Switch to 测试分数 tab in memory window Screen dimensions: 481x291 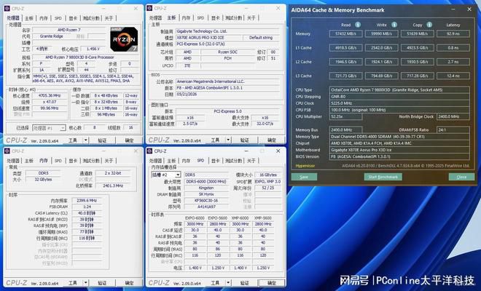(x=91, y=161)
